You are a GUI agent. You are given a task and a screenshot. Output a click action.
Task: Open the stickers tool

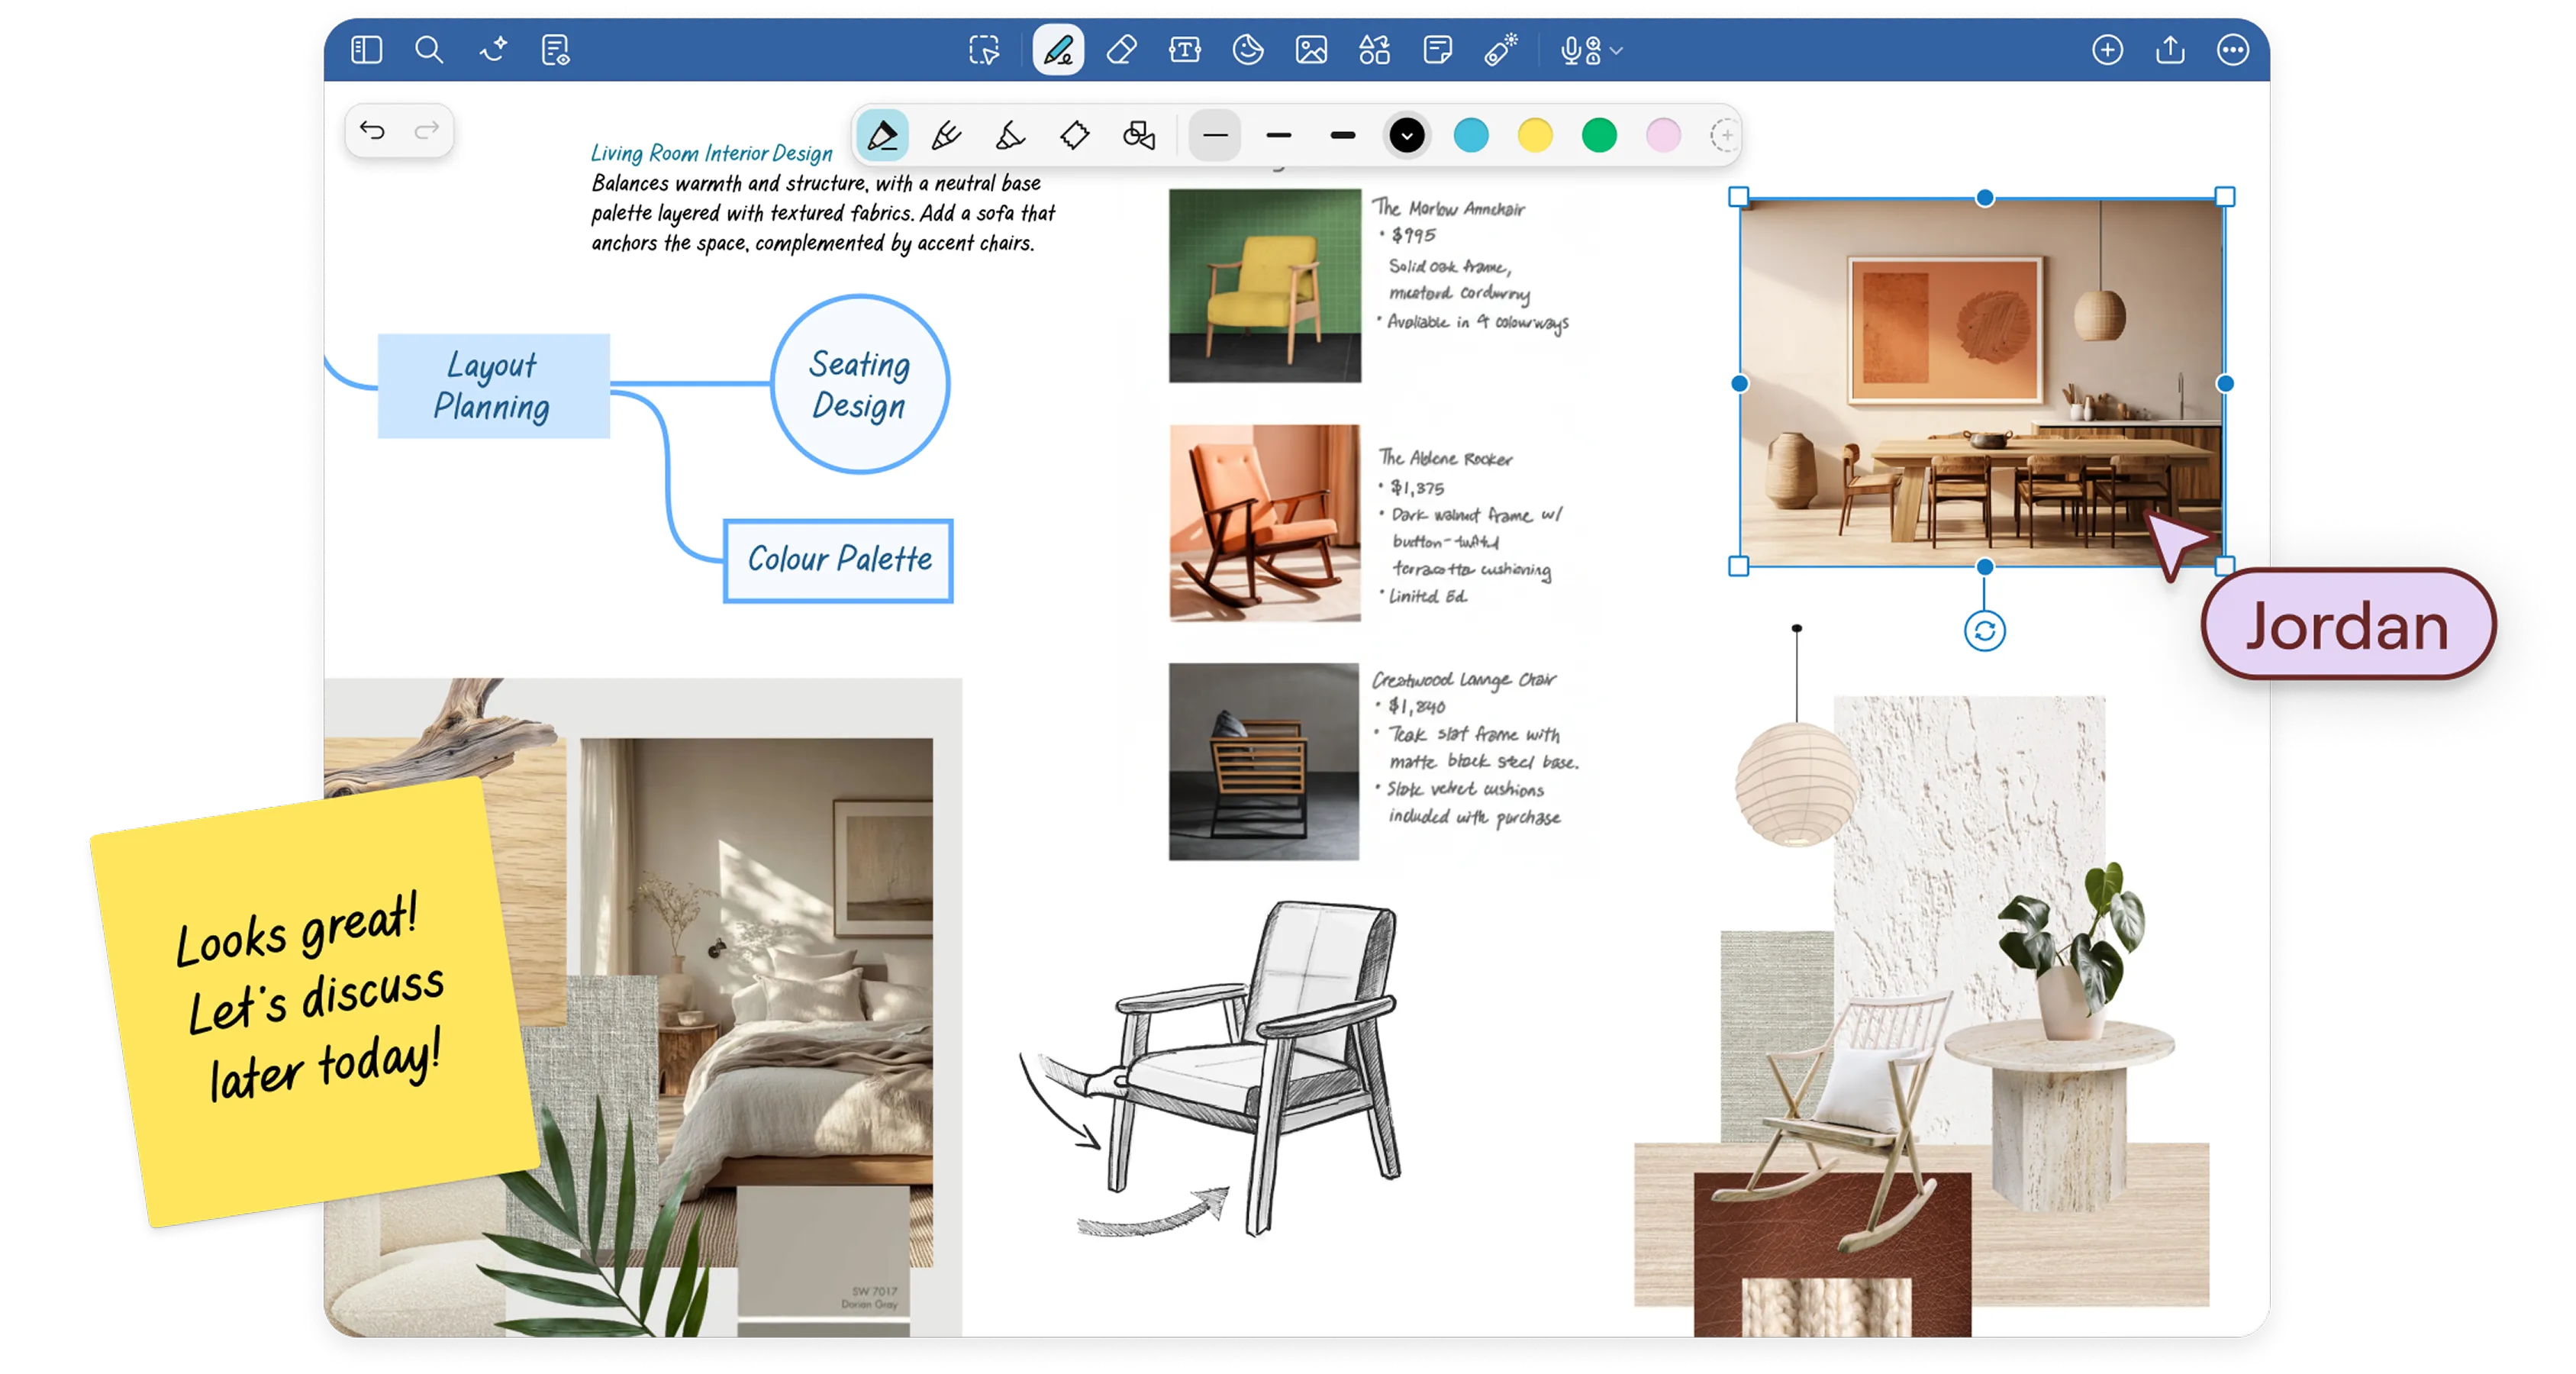pyautogui.click(x=1248, y=50)
